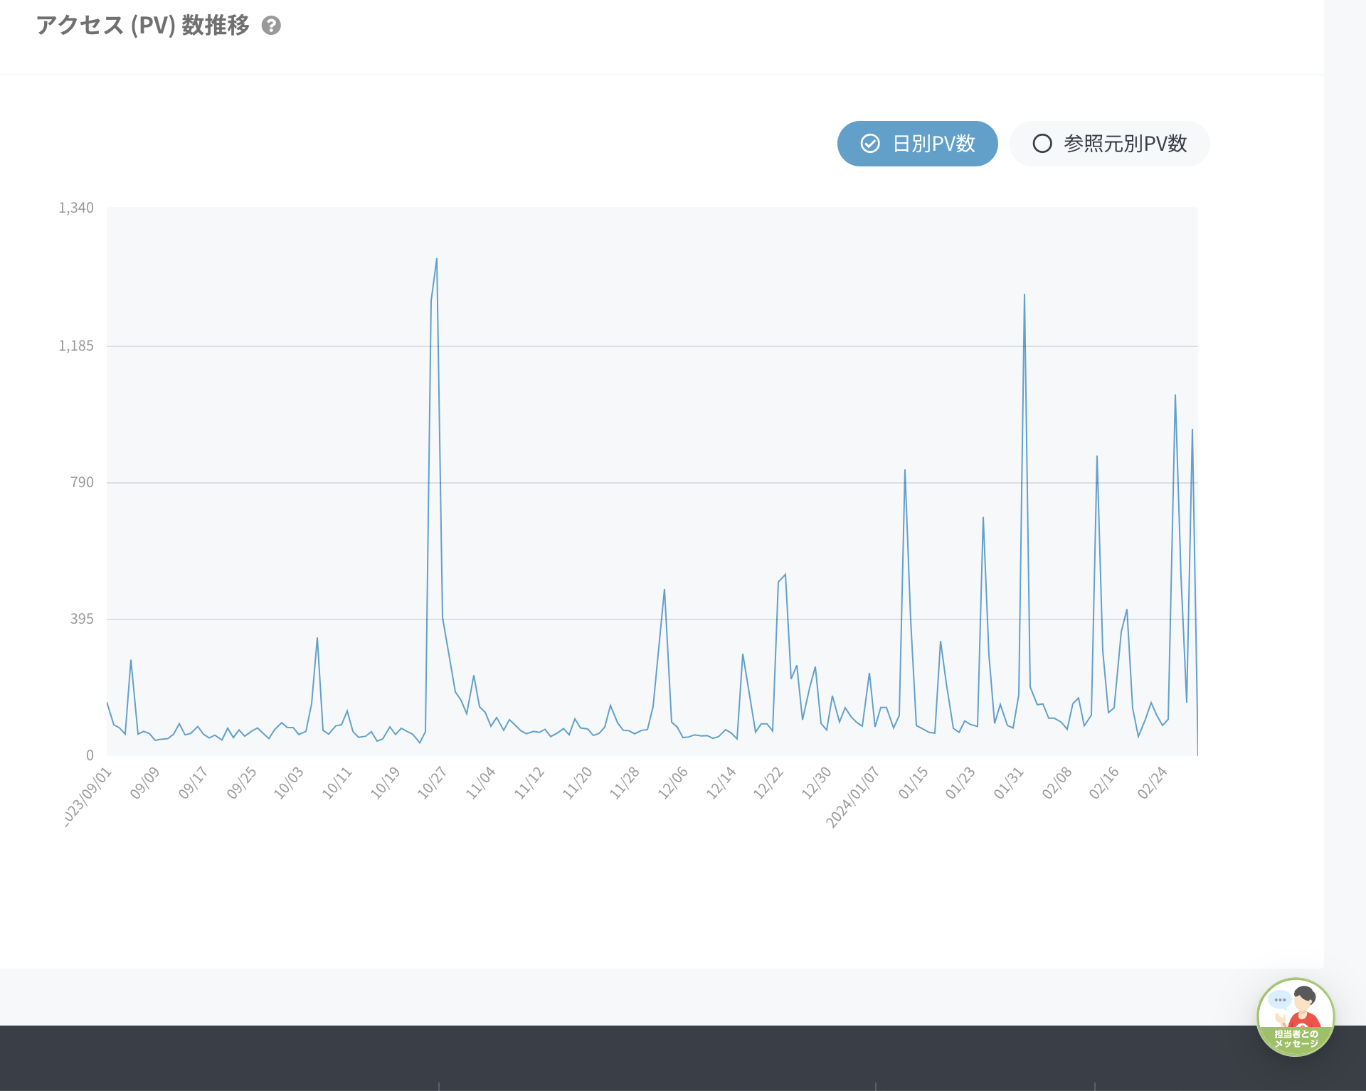Click the 395 y-axis label
This screenshot has width=1366, height=1091.
[x=82, y=619]
